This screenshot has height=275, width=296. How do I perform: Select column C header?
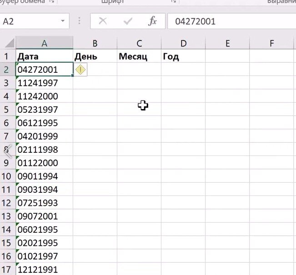(139, 43)
